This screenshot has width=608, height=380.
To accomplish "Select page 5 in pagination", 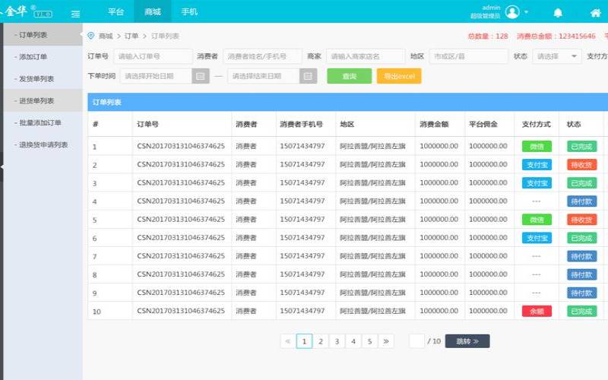I will [369, 341].
